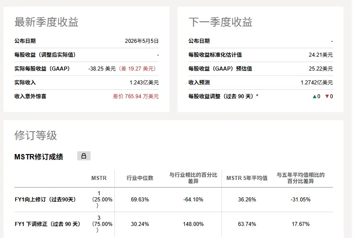Select the -31.05% difference cell
353x238 pixels.
[x=300, y=200]
